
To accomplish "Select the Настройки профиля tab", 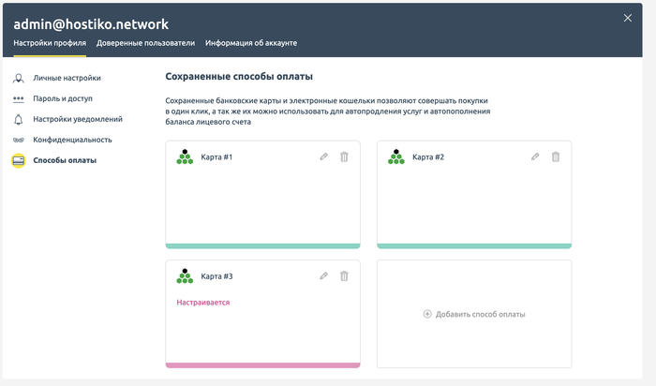I will (50, 43).
